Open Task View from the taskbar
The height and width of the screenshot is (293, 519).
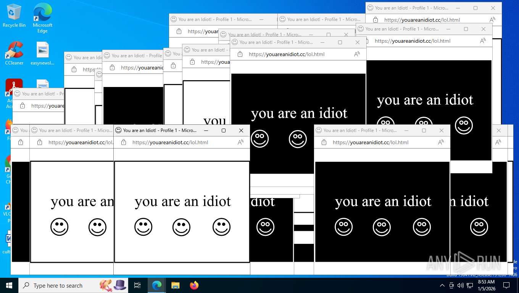click(x=137, y=285)
